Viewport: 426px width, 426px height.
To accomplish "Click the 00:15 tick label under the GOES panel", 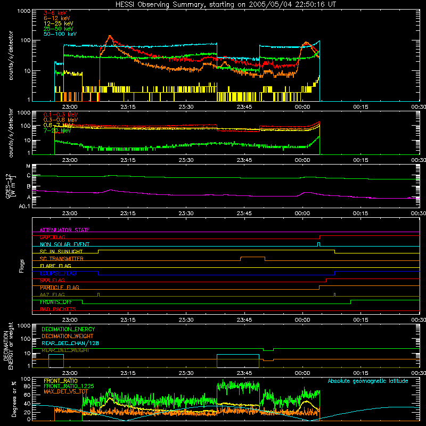I will pos(361,214).
